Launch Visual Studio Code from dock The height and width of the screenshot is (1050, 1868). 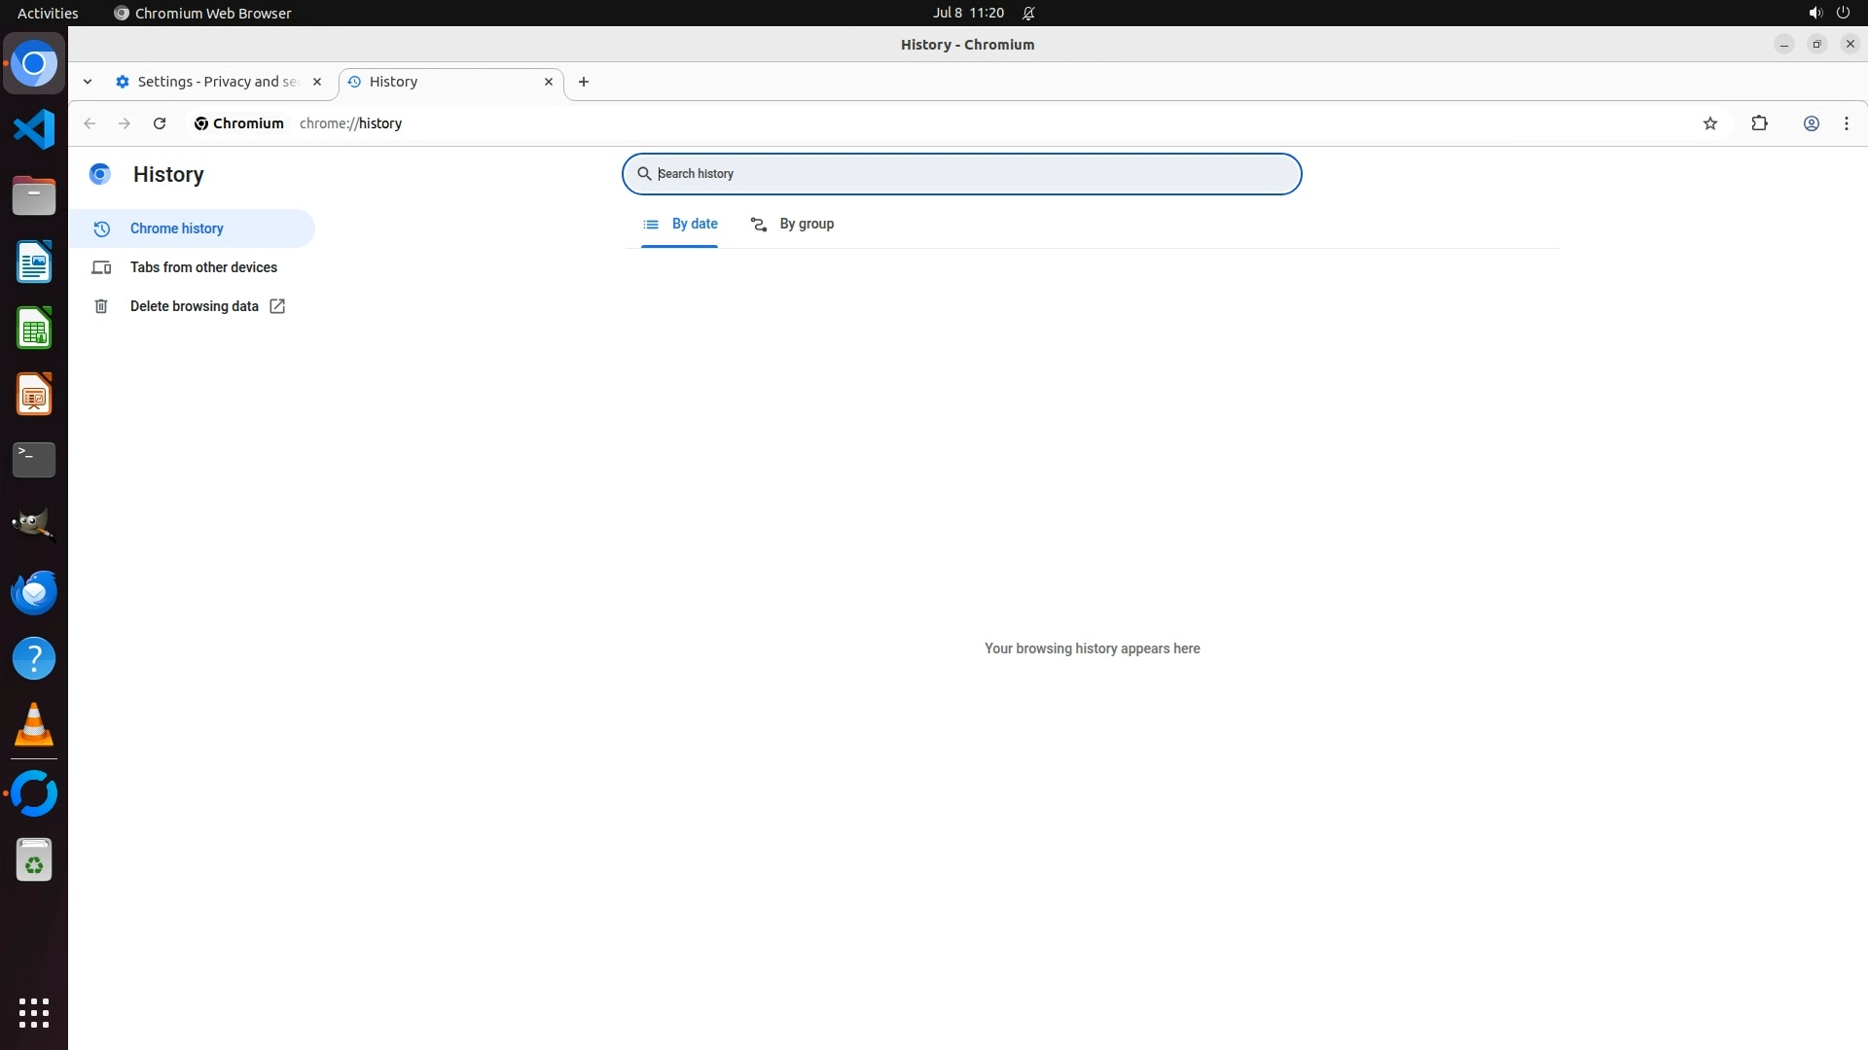(34, 129)
